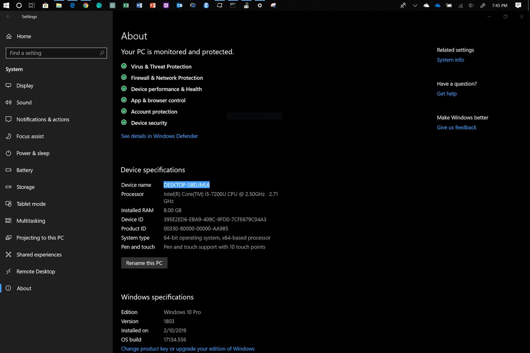Click See details in Windows Defender
530x353 pixels.
tap(159, 136)
